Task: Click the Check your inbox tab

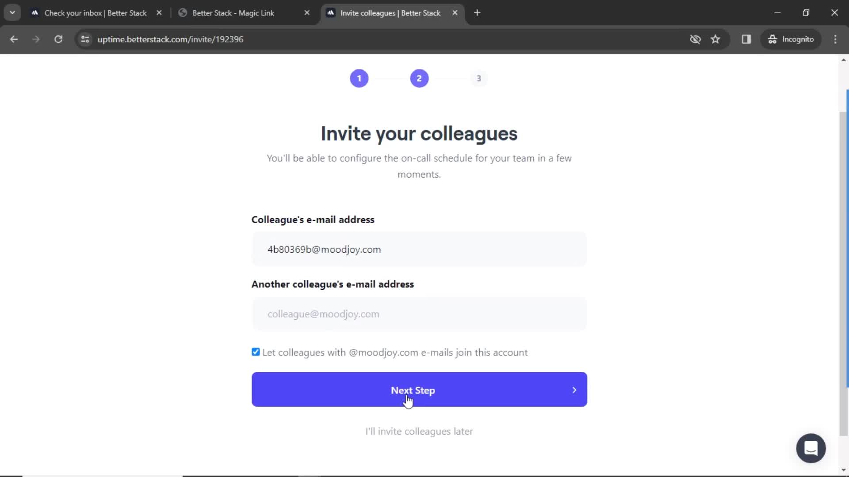Action: coord(95,13)
